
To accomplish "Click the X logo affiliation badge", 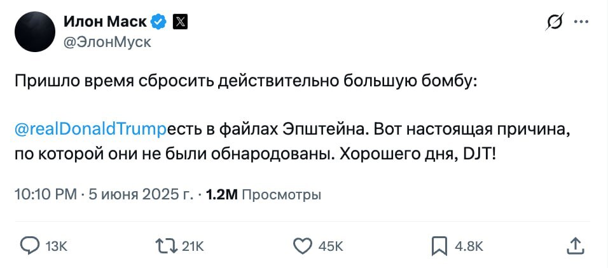I will coord(180,22).
